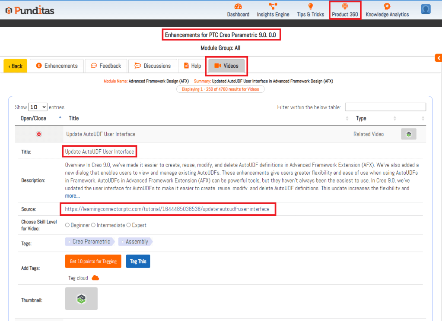Select Beginner skill level
Viewport: 442px width, 321px height.
(67, 225)
